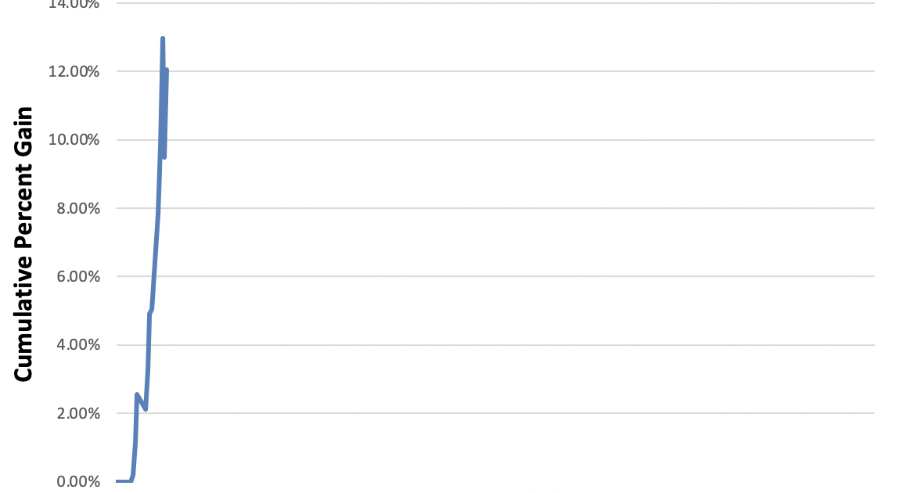Select the flat start of the blue line
906x493 pixels.
click(123, 480)
